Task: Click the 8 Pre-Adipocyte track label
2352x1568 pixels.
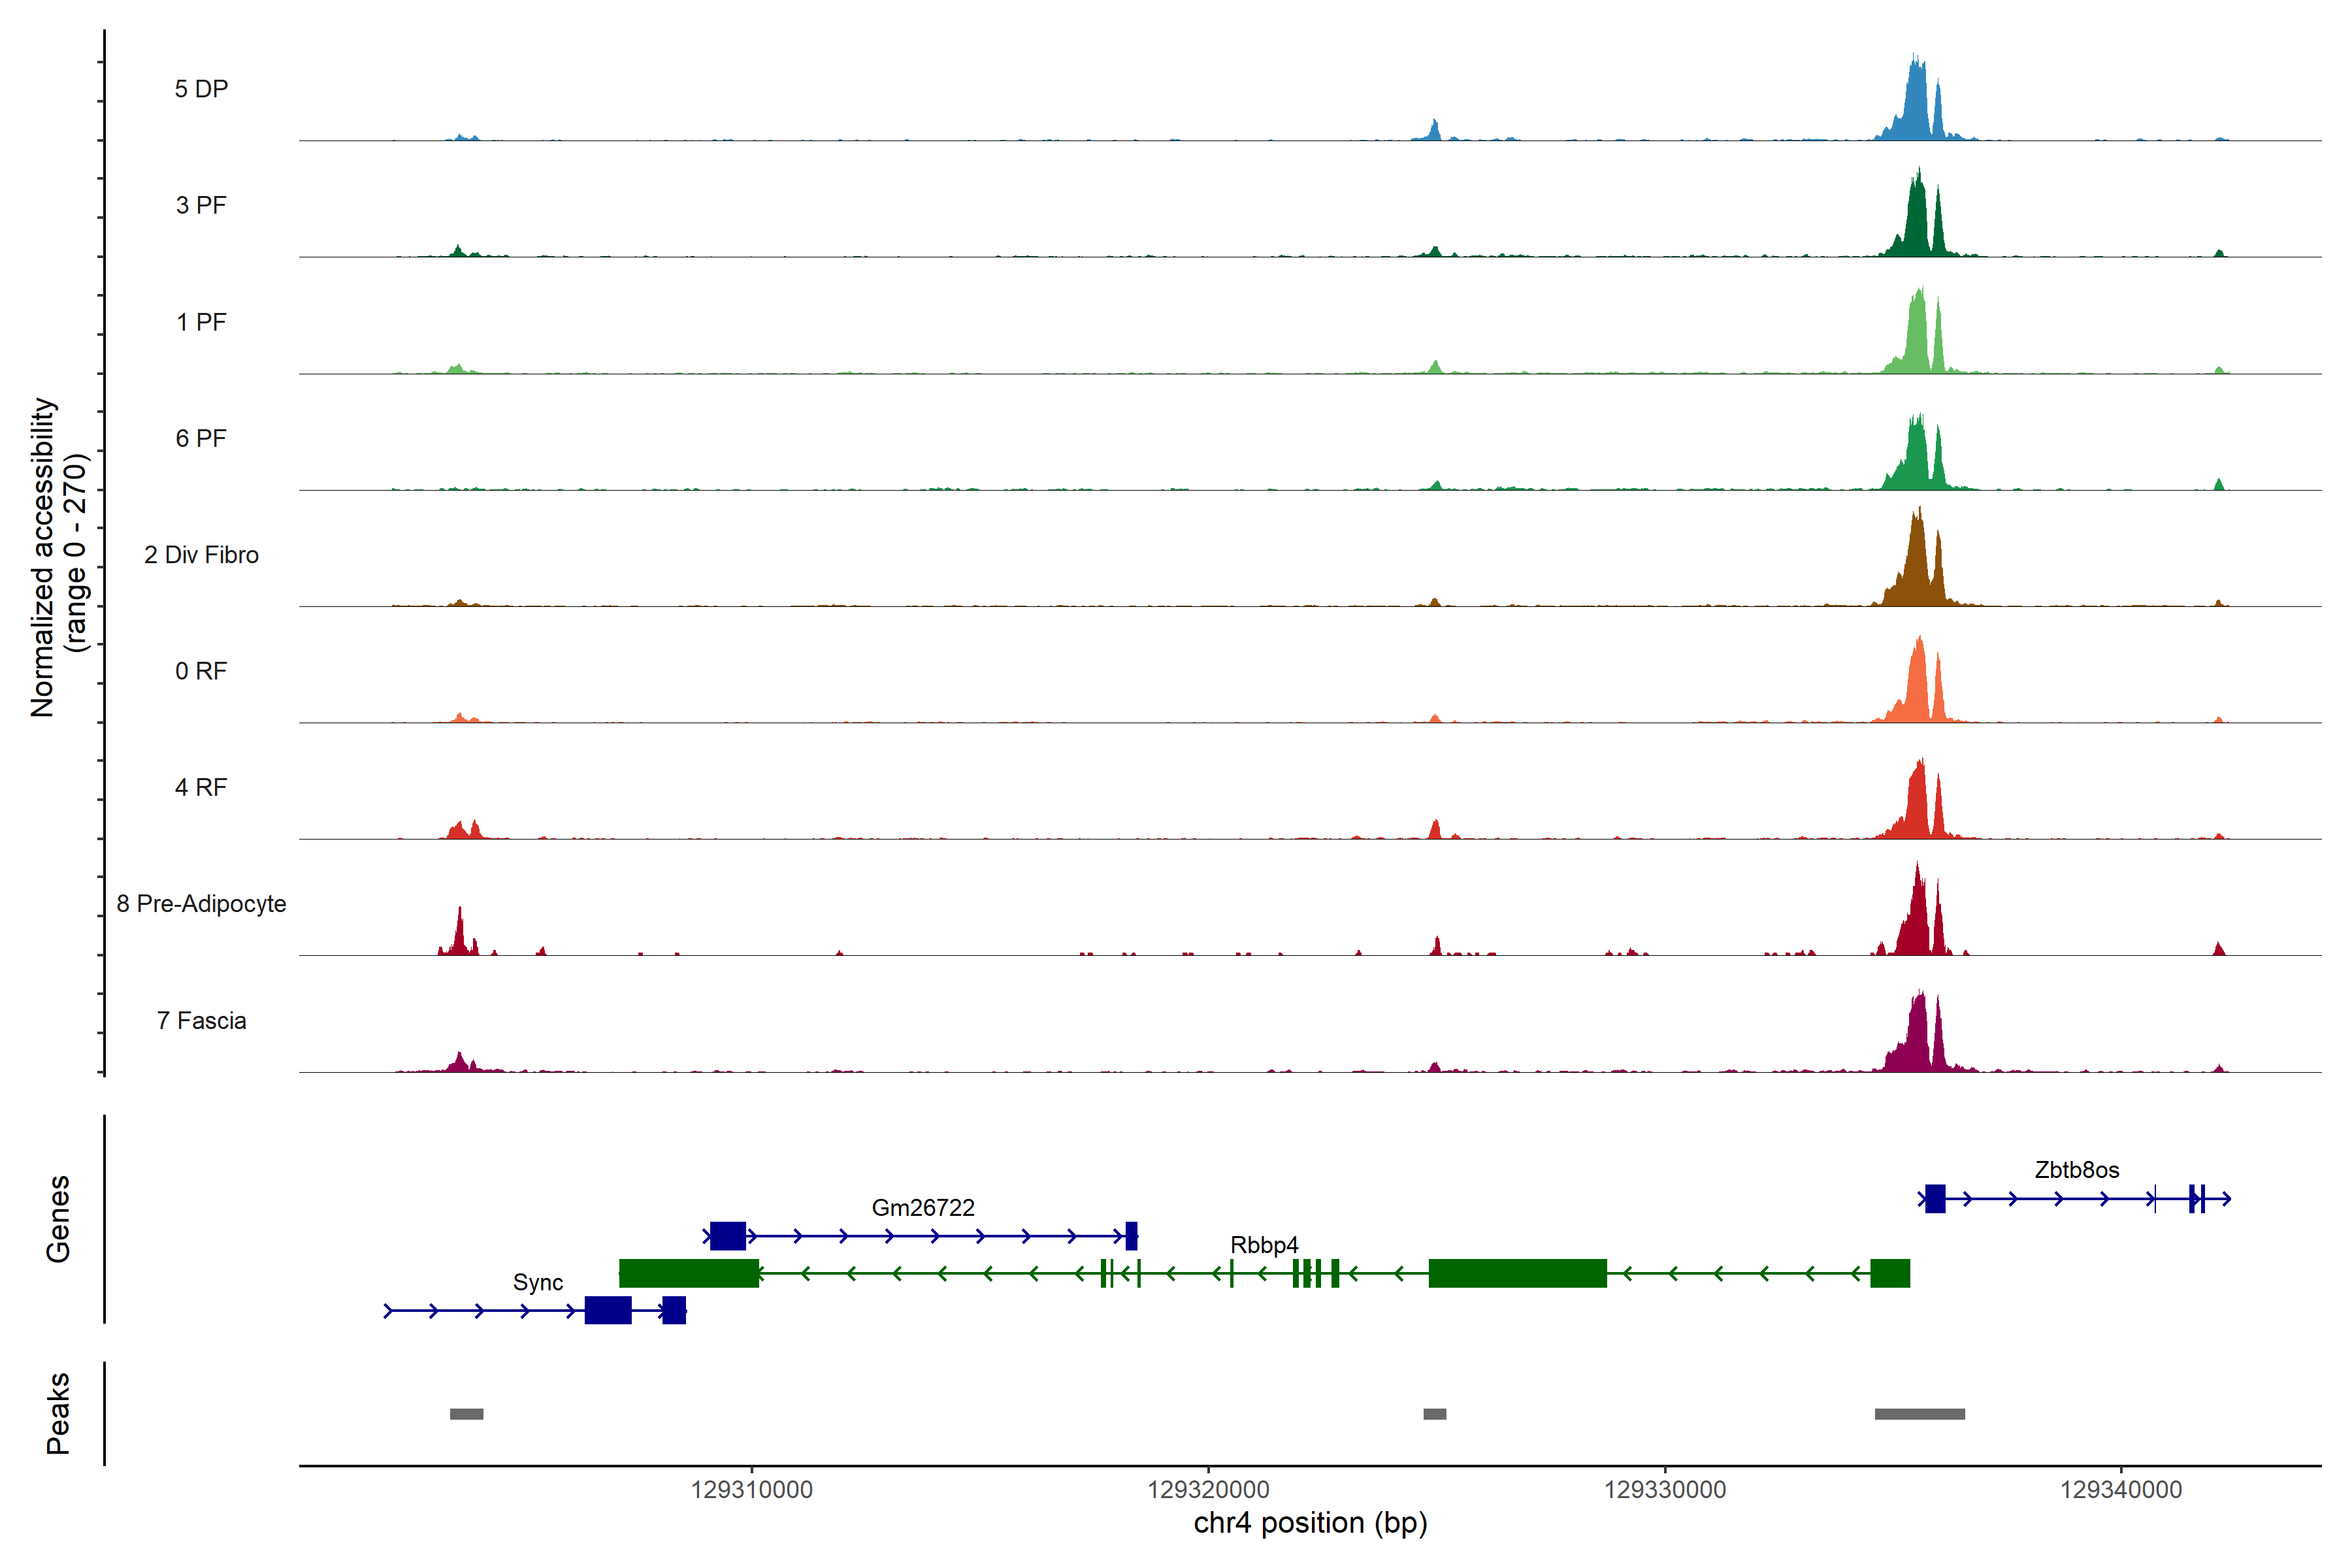Action: click(x=201, y=903)
